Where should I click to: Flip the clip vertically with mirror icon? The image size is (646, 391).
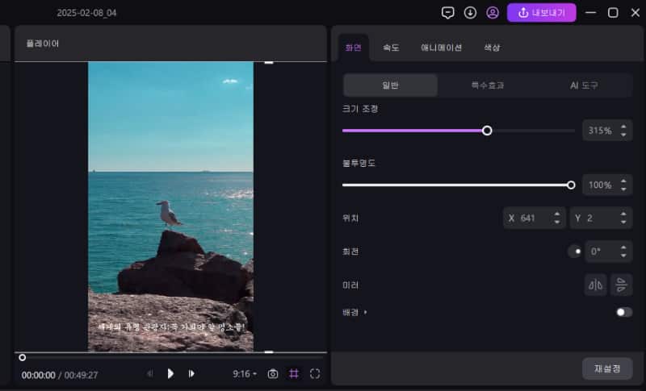(621, 285)
